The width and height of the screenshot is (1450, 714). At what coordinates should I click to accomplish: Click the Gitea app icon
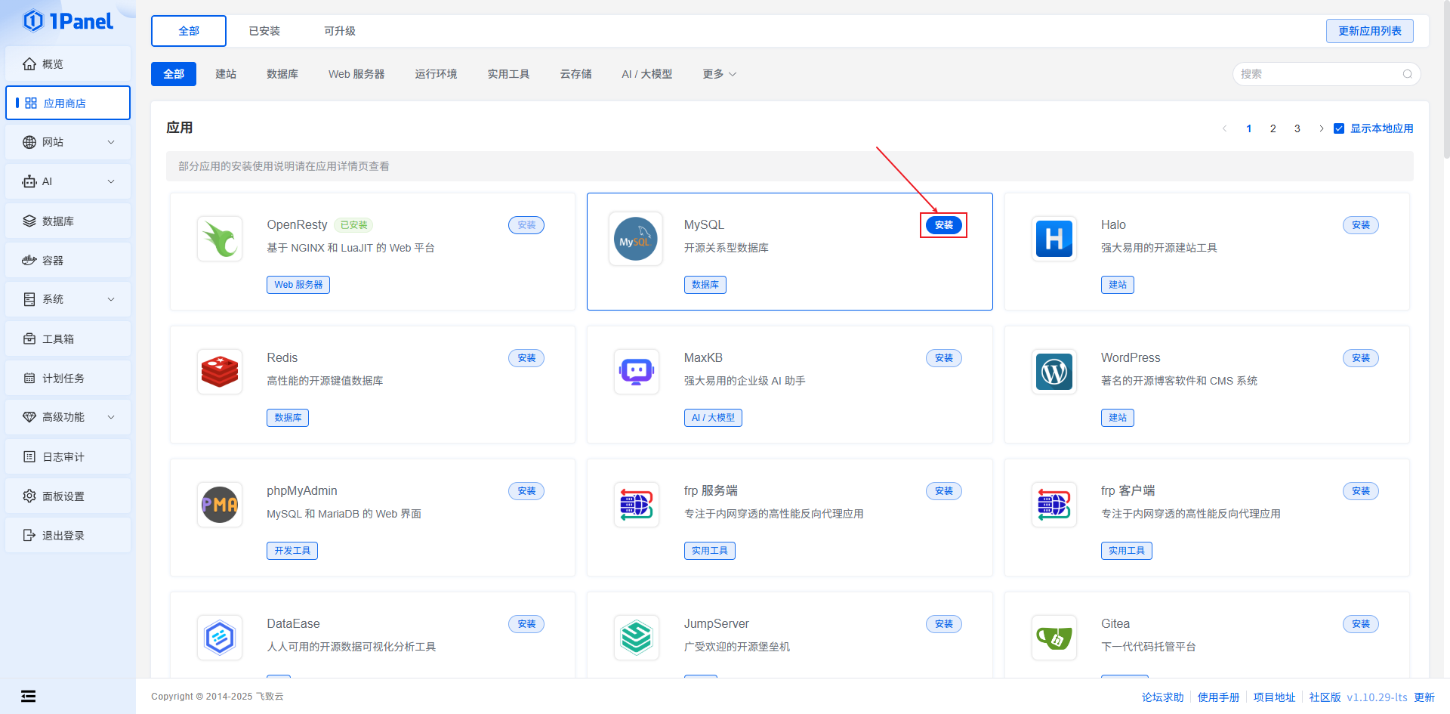(x=1054, y=638)
